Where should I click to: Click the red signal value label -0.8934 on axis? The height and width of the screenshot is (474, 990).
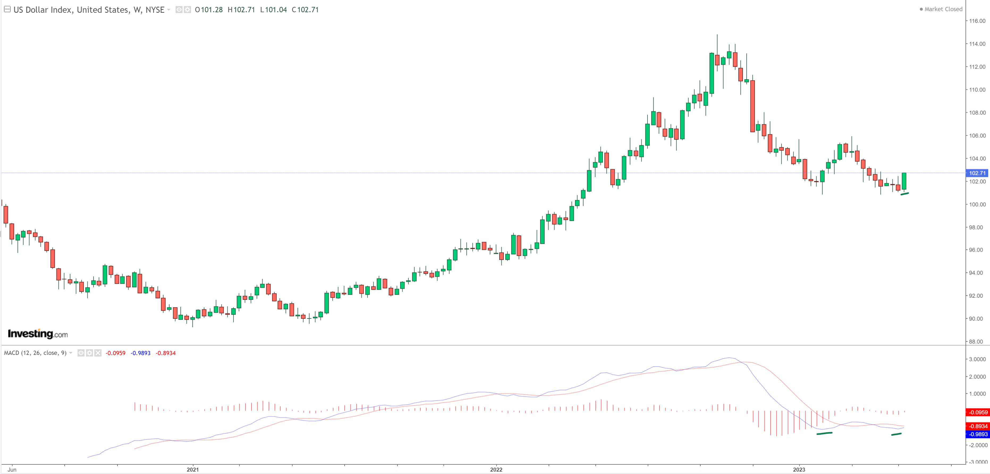click(x=977, y=426)
